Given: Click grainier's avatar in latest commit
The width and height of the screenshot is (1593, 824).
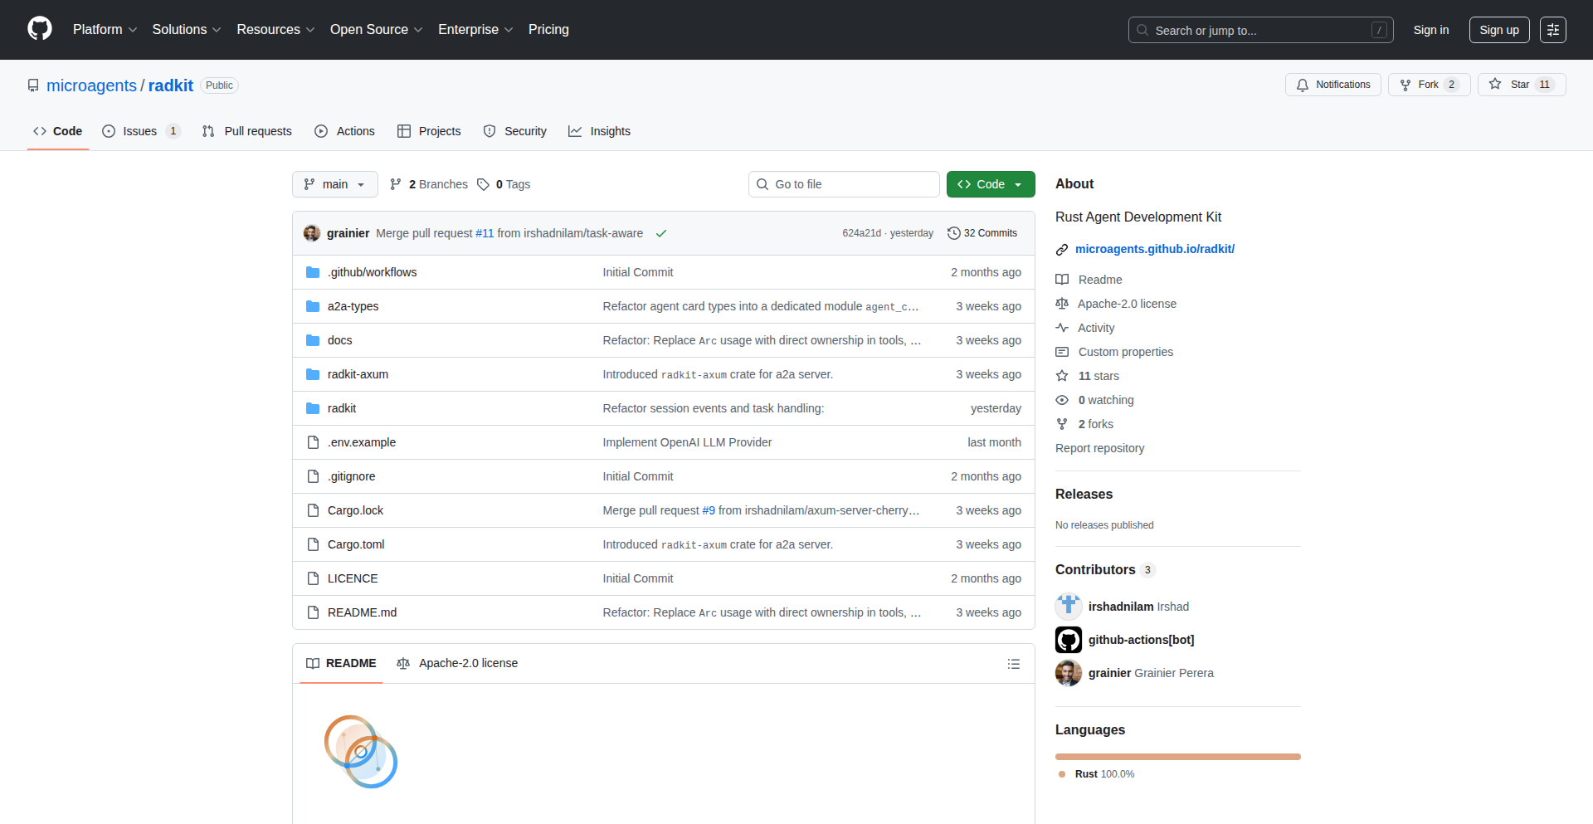Looking at the screenshot, I should point(312,233).
